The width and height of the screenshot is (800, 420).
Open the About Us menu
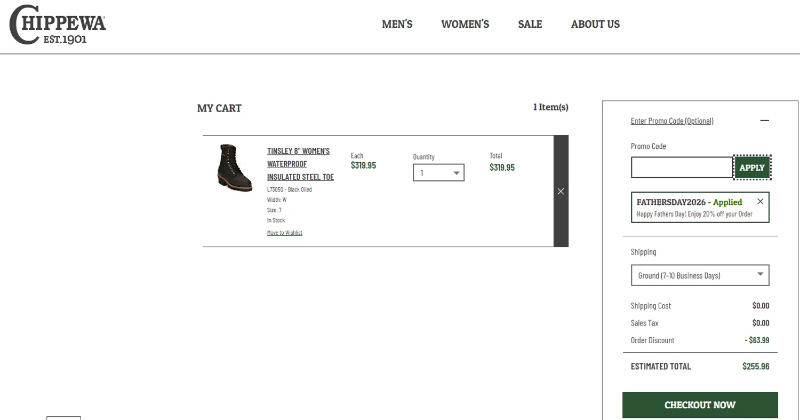[x=595, y=24]
